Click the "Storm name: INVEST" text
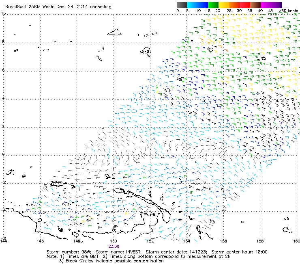The image size is (300, 264). coord(118,252)
